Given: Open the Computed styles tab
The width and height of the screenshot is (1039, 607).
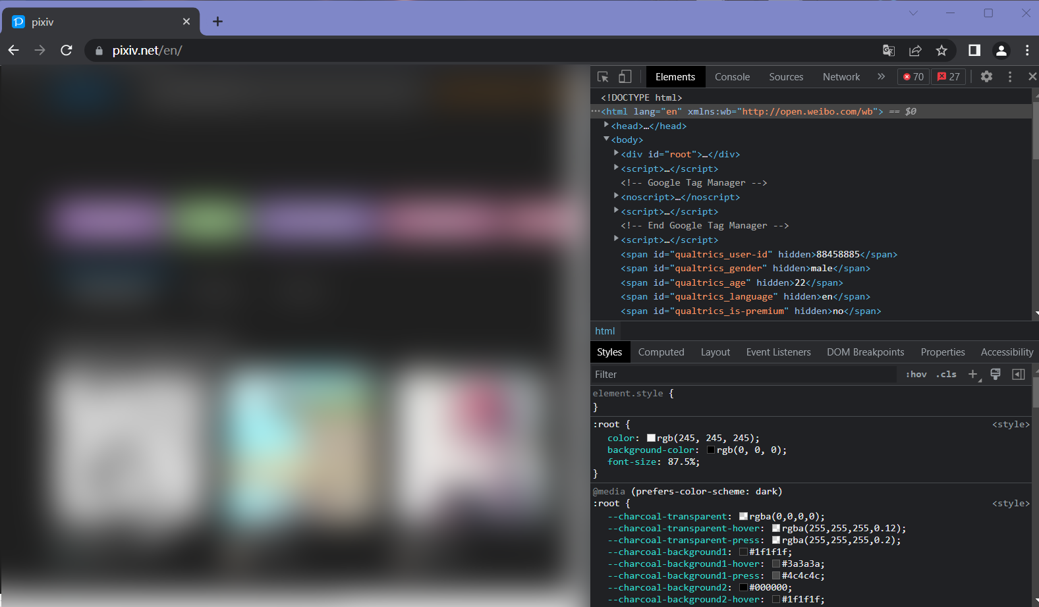Looking at the screenshot, I should pyautogui.click(x=661, y=352).
